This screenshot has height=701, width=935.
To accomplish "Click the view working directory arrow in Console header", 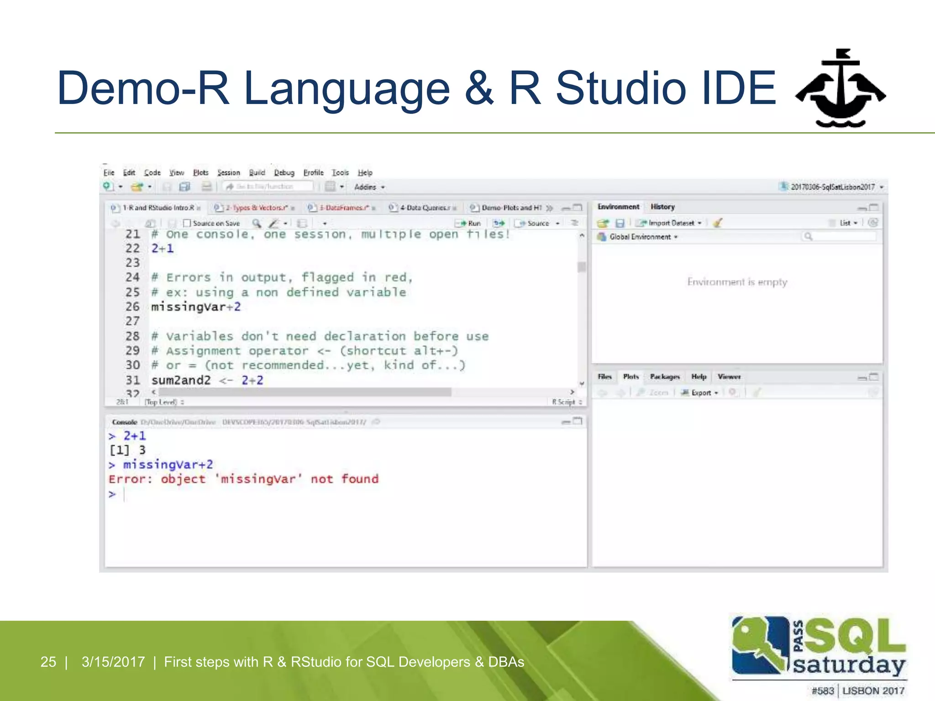I will [376, 422].
